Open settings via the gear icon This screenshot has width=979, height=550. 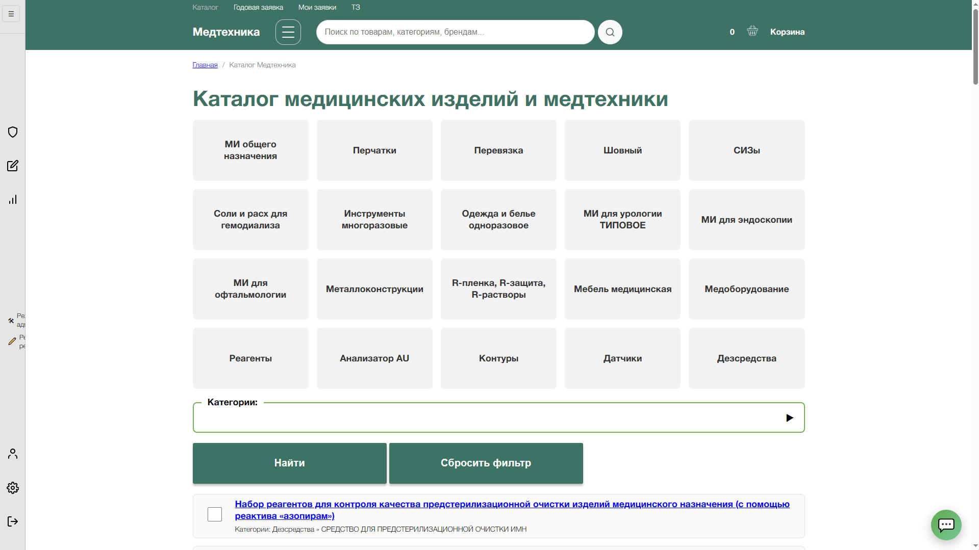tap(13, 488)
